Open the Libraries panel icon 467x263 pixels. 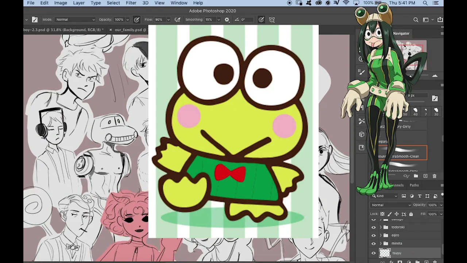pyautogui.click(x=362, y=148)
